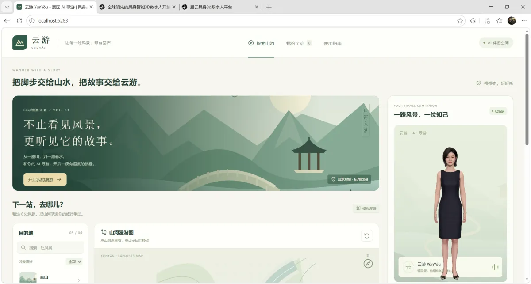View site information icon in address bar
This screenshot has height=284, width=531.
(32, 21)
